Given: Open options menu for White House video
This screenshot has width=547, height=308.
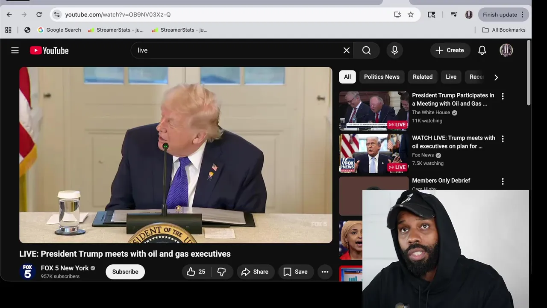Looking at the screenshot, I should 503,96.
